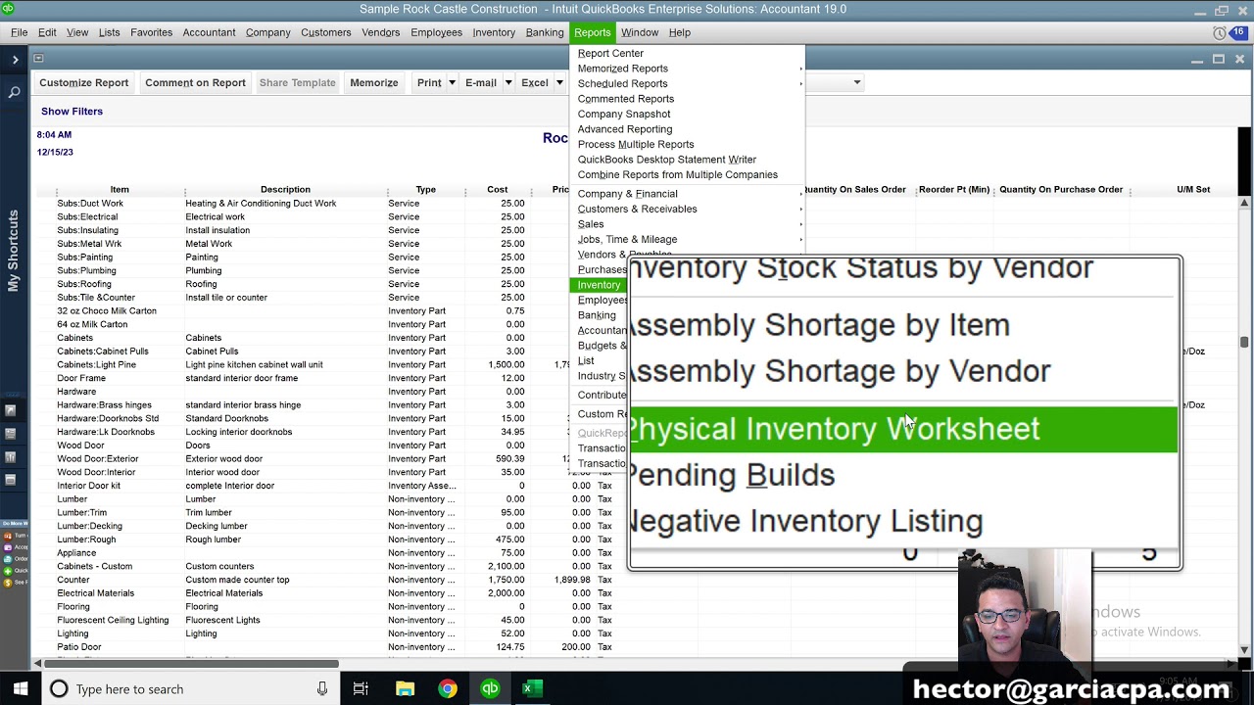Open File Explorer from the taskbar
The width and height of the screenshot is (1254, 705).
(405, 689)
